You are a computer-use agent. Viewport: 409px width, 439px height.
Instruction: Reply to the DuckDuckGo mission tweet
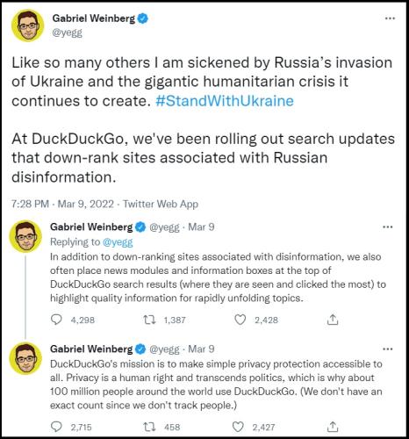(x=56, y=427)
